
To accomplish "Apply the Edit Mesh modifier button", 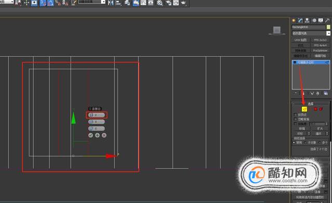I will pos(320,56).
